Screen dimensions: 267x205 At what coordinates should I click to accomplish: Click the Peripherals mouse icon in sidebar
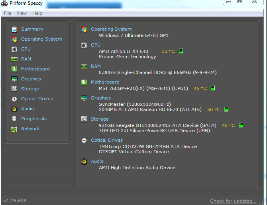(x=14, y=119)
